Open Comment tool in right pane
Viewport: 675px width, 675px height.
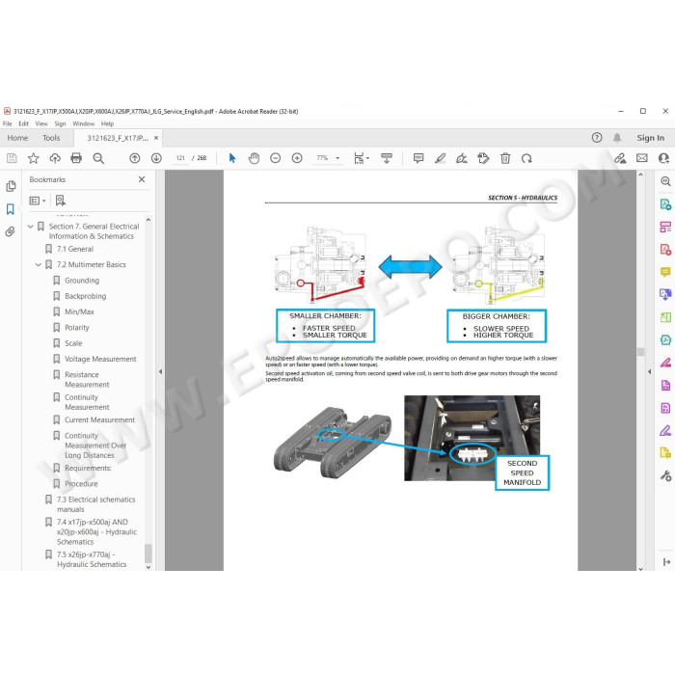pos(665,272)
